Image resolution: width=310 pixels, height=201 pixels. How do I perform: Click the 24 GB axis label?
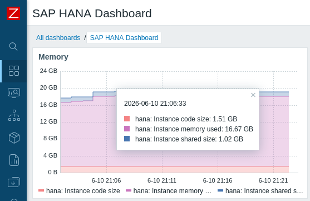[x=48, y=71]
